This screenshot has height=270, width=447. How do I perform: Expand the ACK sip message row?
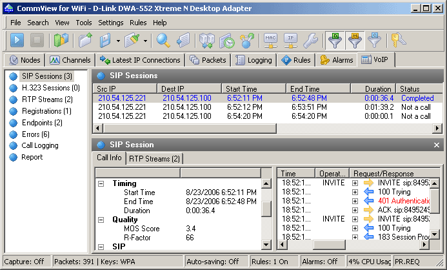355,211
